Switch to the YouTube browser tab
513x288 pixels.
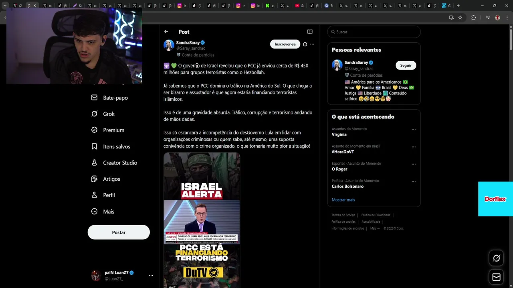(x=299, y=6)
